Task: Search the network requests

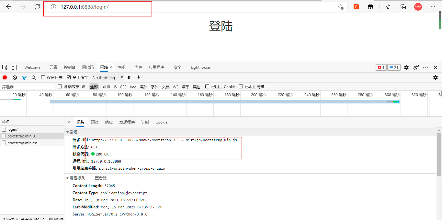Action: coord(34,77)
